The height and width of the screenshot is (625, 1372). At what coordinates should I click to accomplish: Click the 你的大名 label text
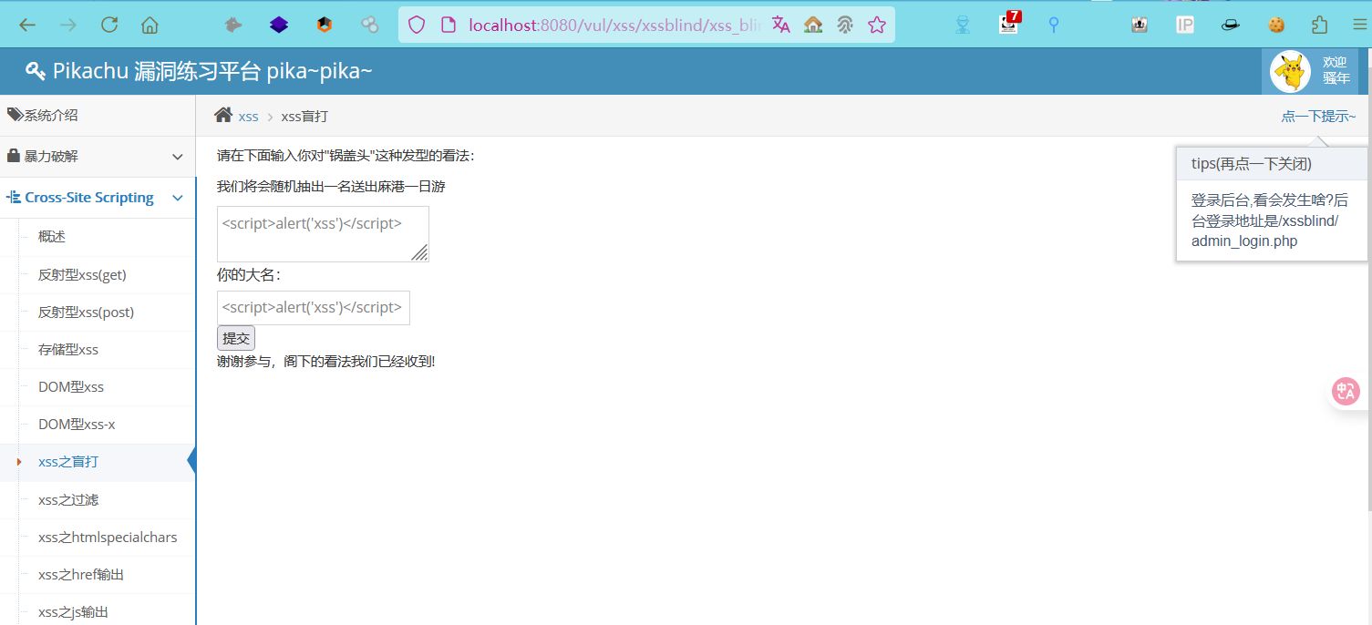pyautogui.click(x=249, y=274)
